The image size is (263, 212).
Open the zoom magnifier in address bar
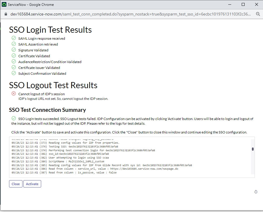click(x=258, y=14)
